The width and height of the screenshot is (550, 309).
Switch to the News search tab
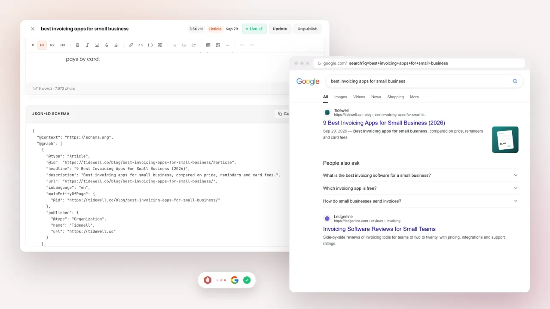tap(376, 97)
